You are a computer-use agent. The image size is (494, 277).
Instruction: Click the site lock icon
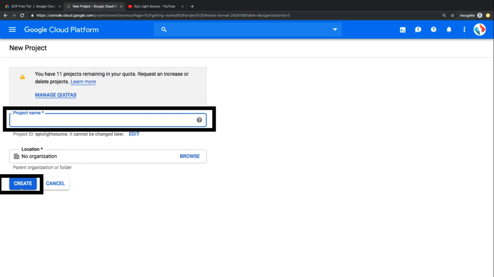click(32, 15)
